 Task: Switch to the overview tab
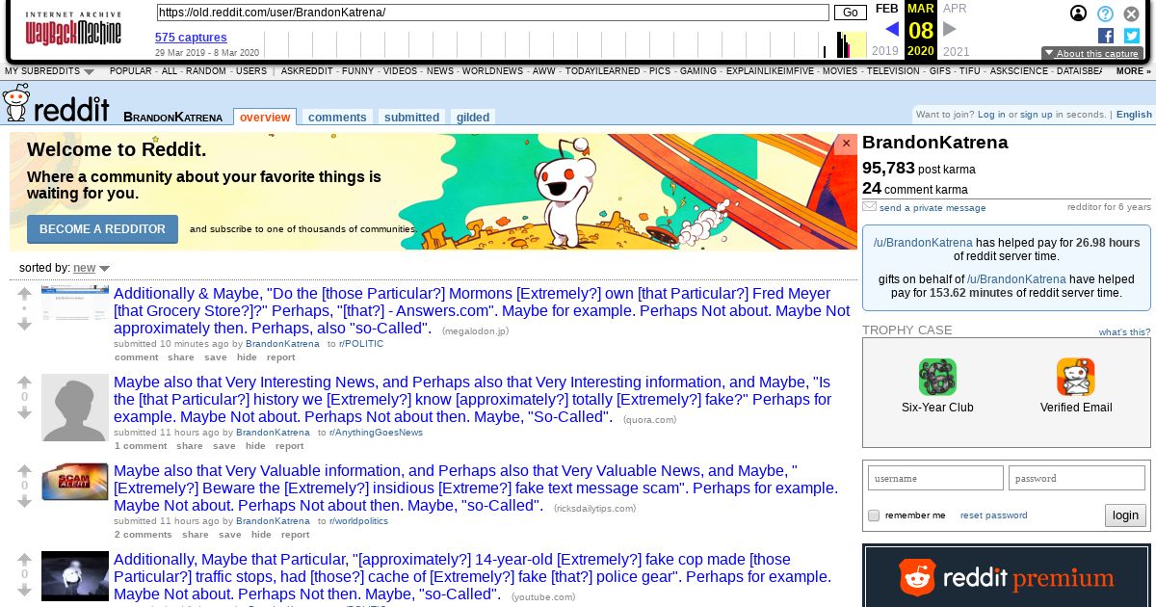(x=265, y=118)
